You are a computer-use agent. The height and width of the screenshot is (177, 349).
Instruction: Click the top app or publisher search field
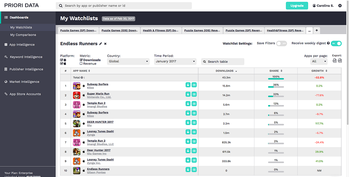click(124, 6)
